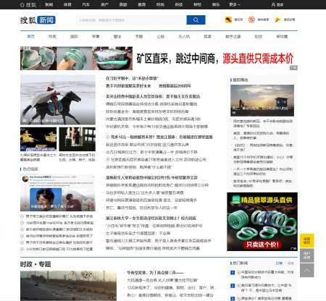Switch 热门新闻 ranking to the 日榜 tab
Screen dimensions: 326x301
[279, 263]
